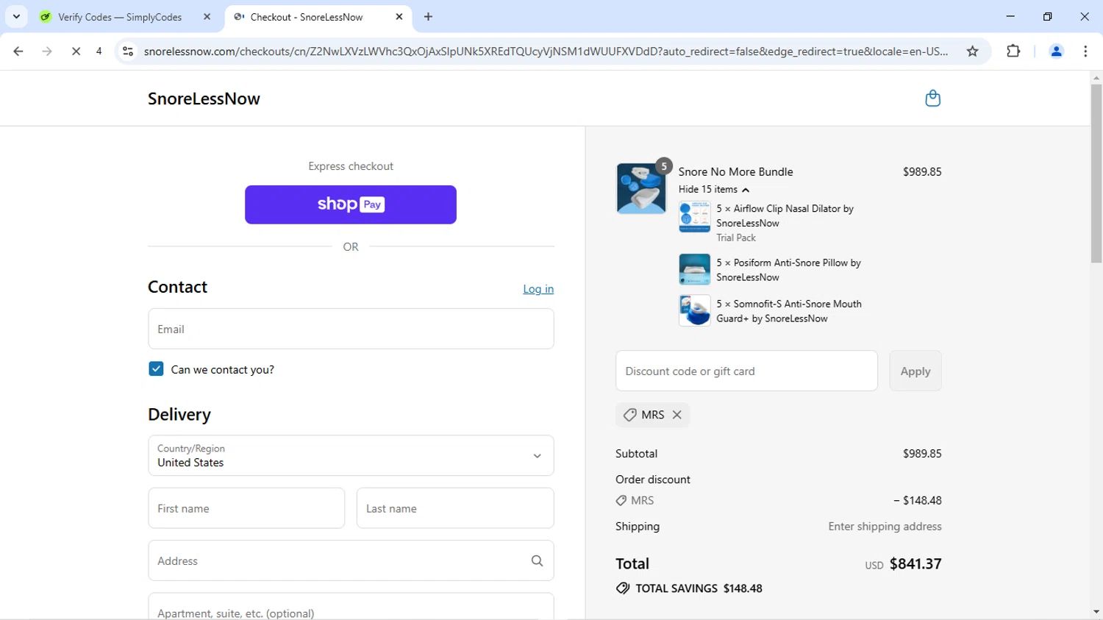View site information icon in address bar
Image resolution: width=1103 pixels, height=620 pixels.
tap(128, 51)
